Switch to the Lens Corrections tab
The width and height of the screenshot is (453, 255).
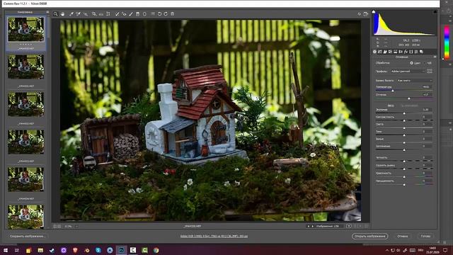tap(401, 52)
